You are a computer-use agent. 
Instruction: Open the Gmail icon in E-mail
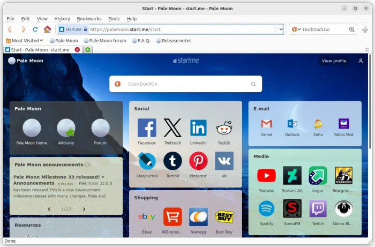pos(266,124)
